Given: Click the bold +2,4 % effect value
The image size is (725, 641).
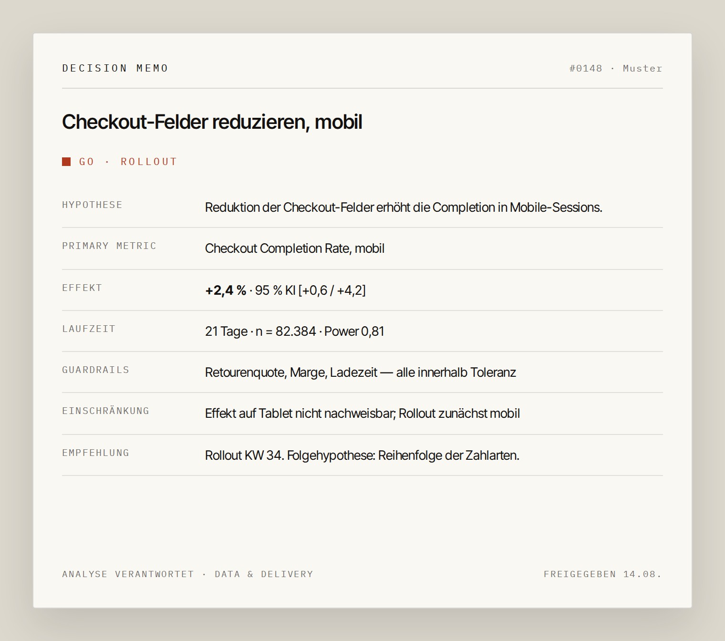Looking at the screenshot, I should [226, 290].
